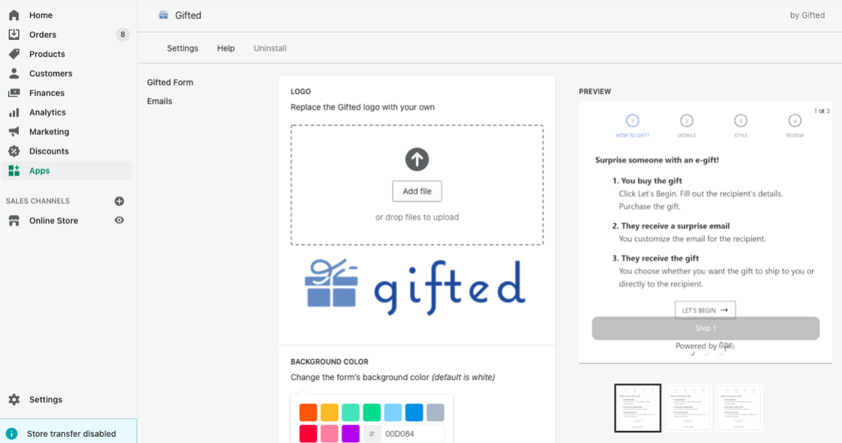Viewport: 842px width, 443px height.
Task: Open the Finances section
Action: coord(47,93)
